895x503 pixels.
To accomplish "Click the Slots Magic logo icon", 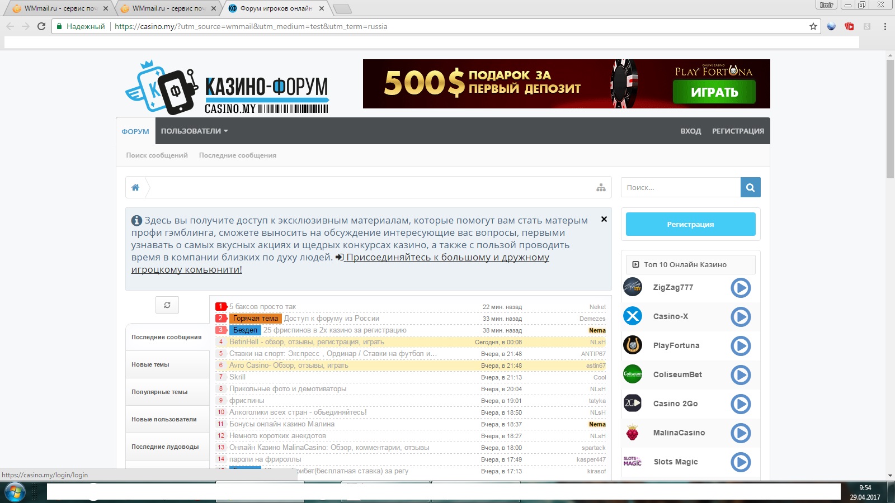I will [633, 462].
